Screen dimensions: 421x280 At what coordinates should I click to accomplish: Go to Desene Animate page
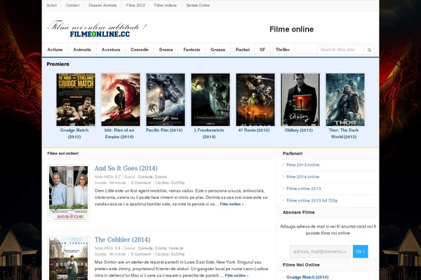pos(102,6)
